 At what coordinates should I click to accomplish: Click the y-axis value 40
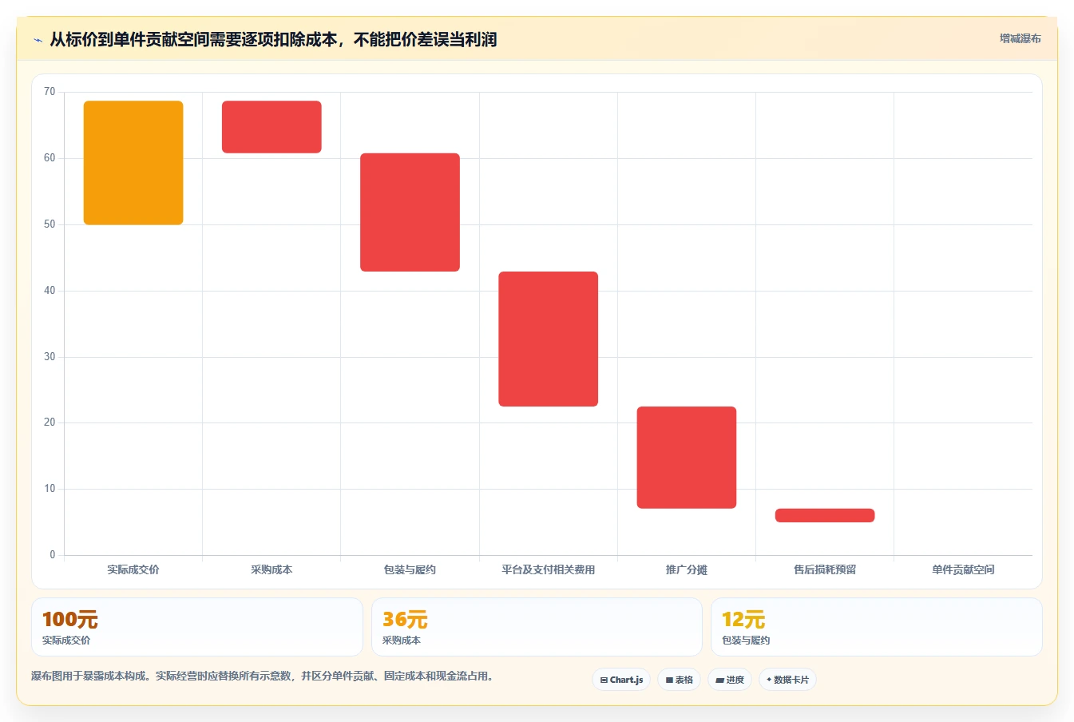tap(50, 291)
